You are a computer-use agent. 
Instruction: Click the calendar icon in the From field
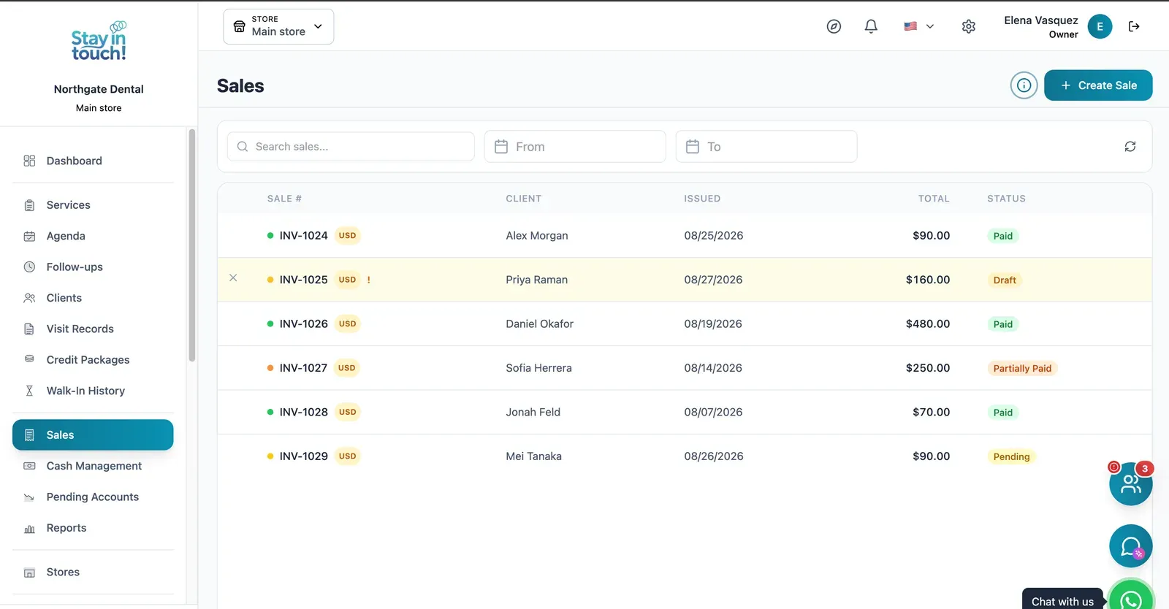[501, 147]
